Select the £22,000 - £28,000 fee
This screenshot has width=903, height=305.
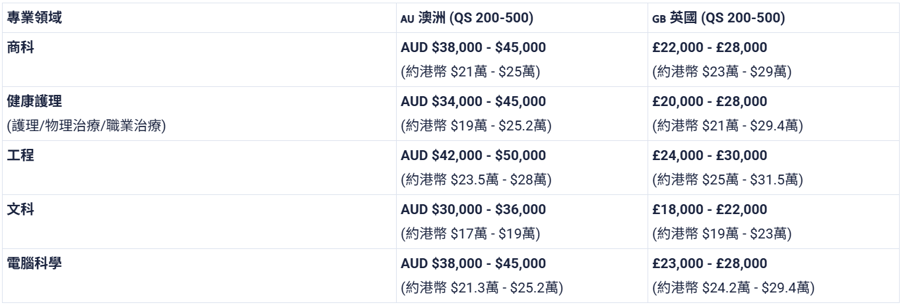710,47
